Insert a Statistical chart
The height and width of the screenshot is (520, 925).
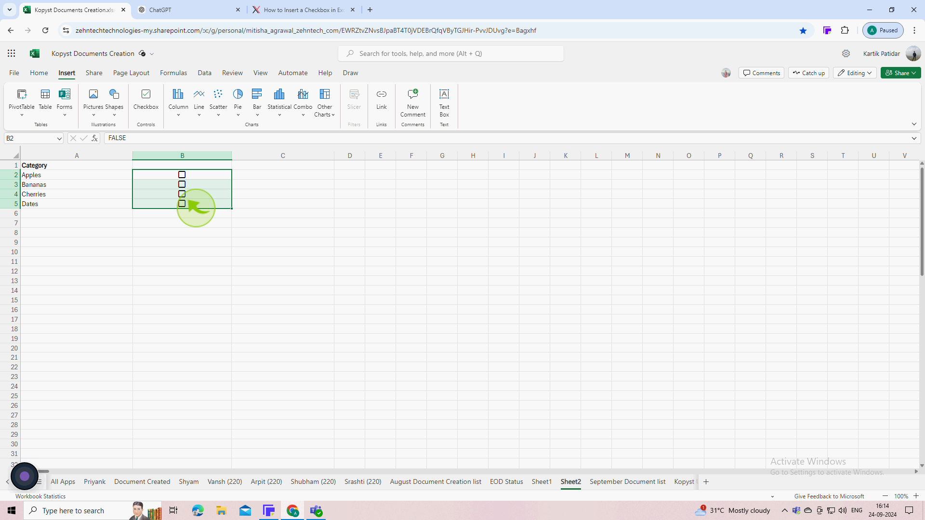point(279,102)
